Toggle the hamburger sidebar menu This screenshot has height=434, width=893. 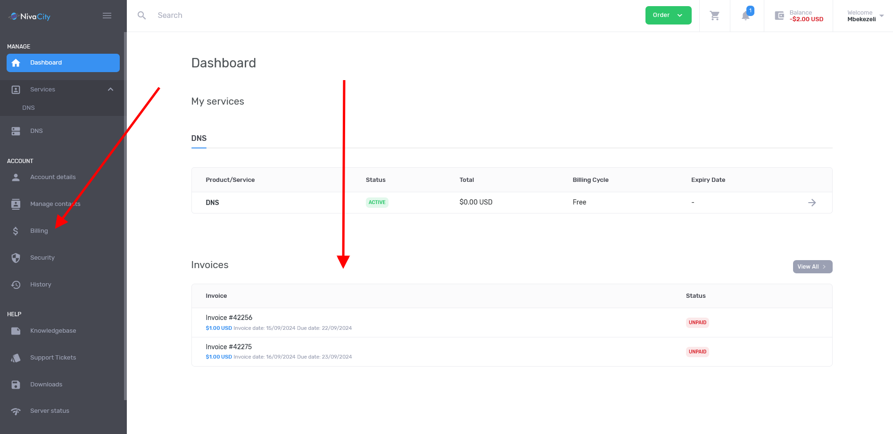click(x=107, y=16)
